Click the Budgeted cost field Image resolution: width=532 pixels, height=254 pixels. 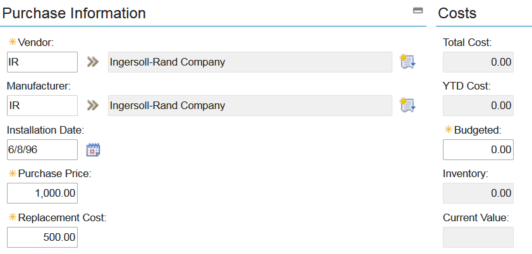(x=478, y=149)
